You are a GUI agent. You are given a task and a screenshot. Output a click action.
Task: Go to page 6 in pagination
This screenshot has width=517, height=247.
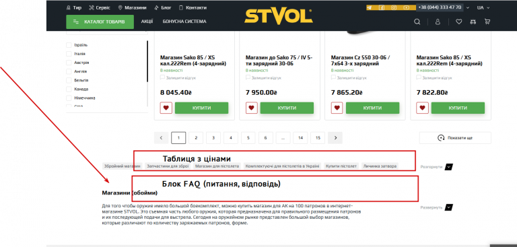(x=266, y=138)
